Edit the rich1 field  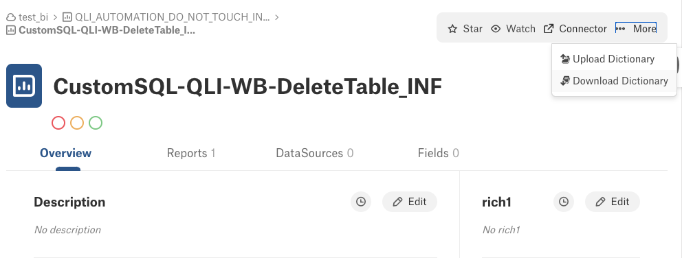(613, 202)
